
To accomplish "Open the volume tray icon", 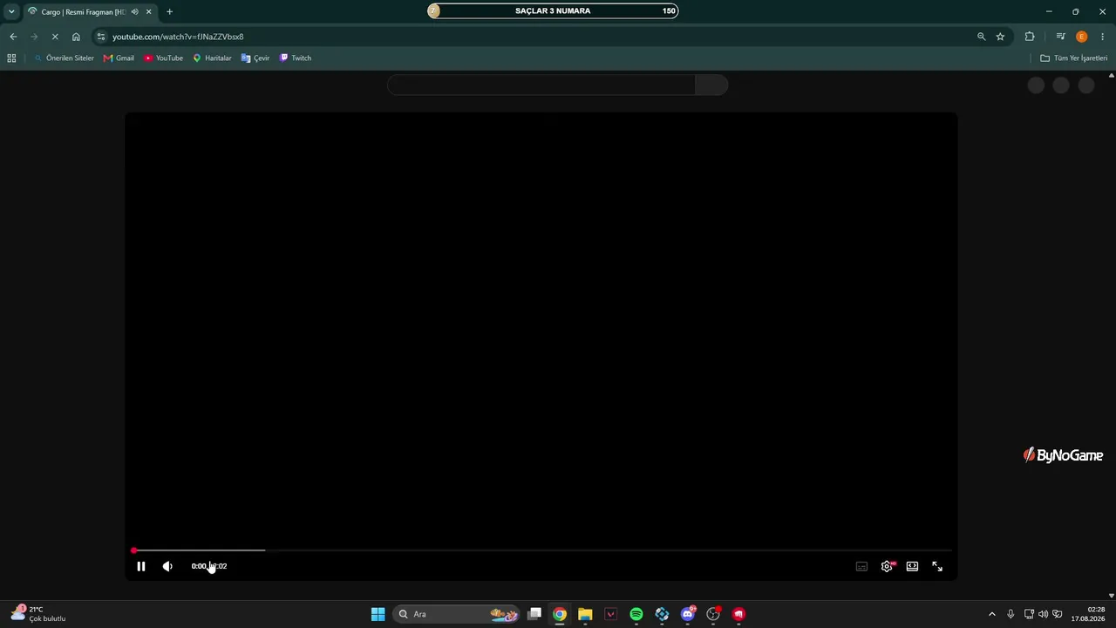I will click(x=1043, y=614).
